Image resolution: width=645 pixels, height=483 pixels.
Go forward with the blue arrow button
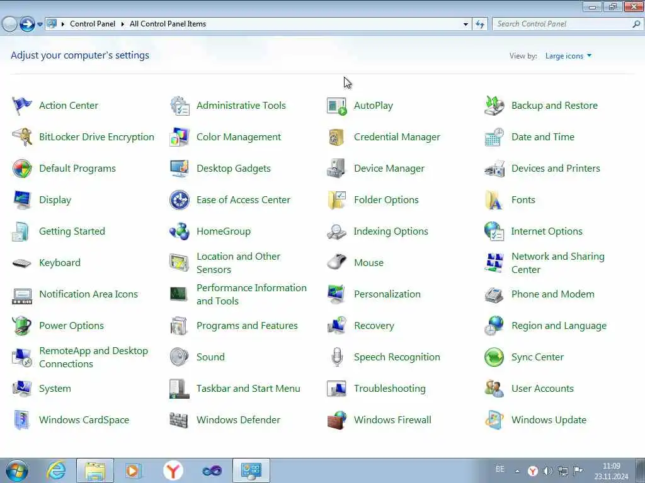27,25
